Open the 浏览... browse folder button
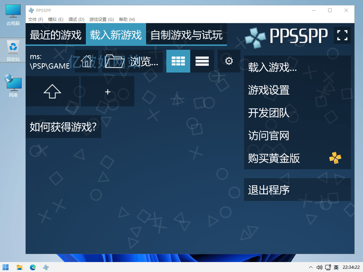363x272 pixels. (x=132, y=61)
